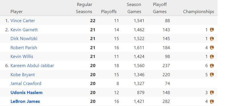Select the Kareem Abdul-Jabbar player link
This screenshot has height=106, width=228.
pos(32,66)
